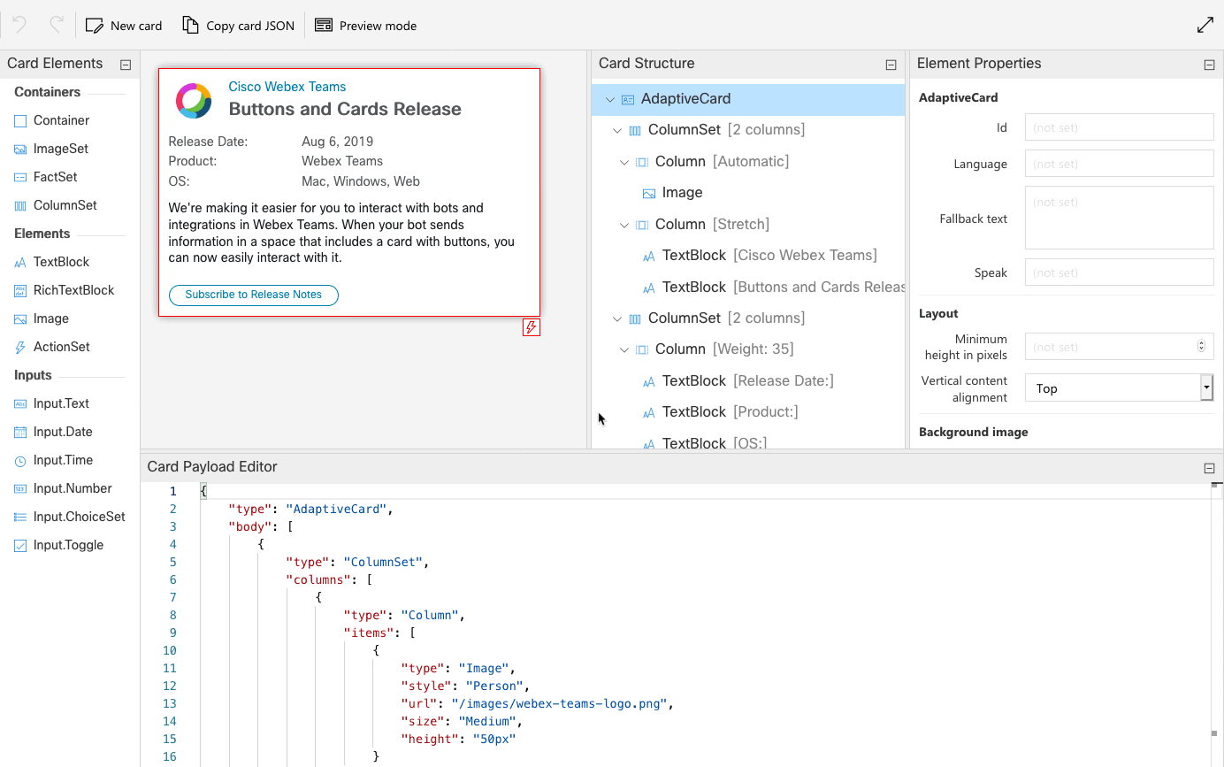The image size is (1224, 767).
Task: Collapse the Card Elements panel
Action: tap(126, 65)
